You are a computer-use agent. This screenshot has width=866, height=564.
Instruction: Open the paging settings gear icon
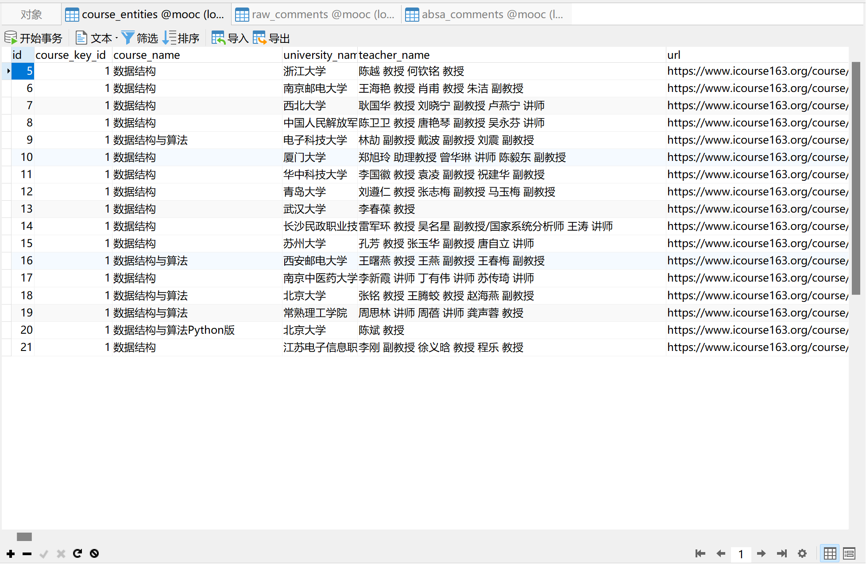click(802, 553)
